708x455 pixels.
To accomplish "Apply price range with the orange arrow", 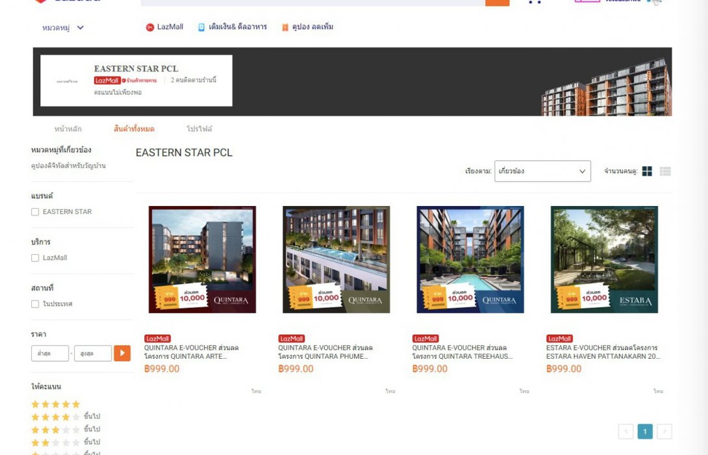I will click(x=122, y=353).
